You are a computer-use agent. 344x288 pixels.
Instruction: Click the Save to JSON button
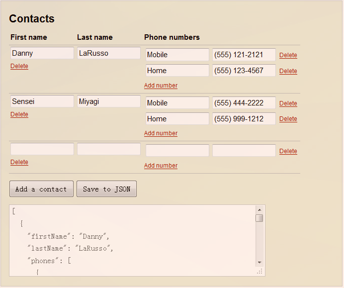(106, 189)
